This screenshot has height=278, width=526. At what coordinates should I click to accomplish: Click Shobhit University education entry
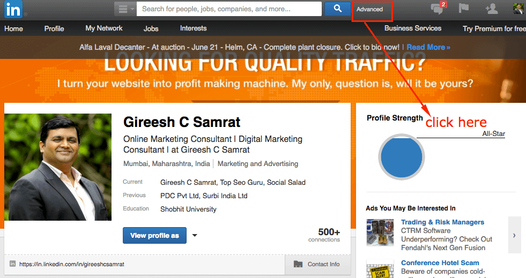(x=188, y=209)
